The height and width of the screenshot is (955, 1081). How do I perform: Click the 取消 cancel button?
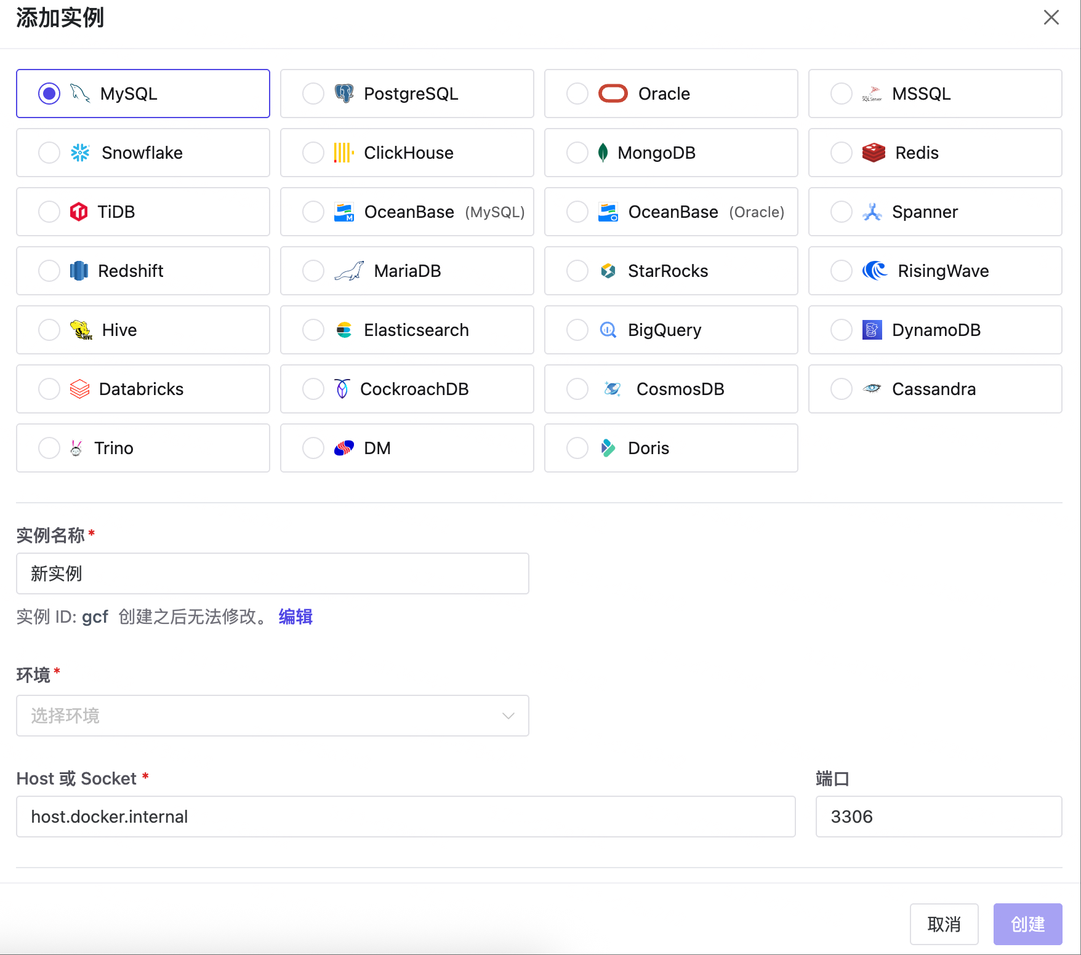(944, 924)
